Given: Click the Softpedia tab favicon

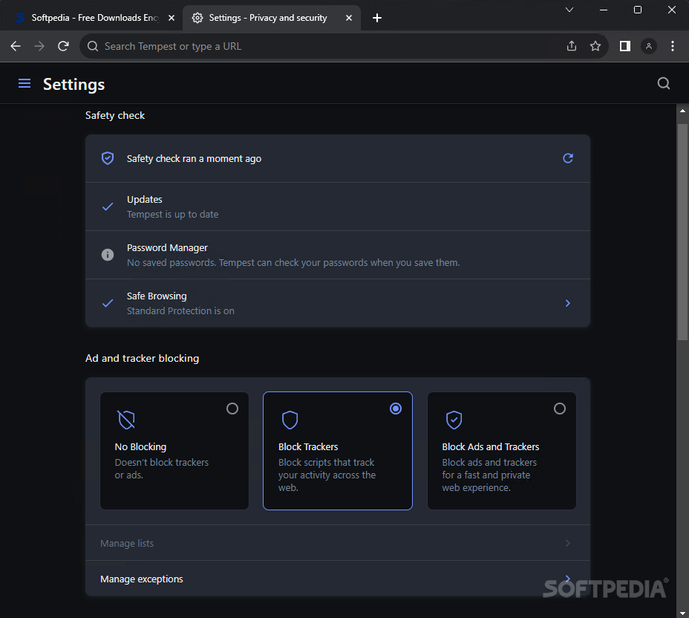Looking at the screenshot, I should 20,18.
